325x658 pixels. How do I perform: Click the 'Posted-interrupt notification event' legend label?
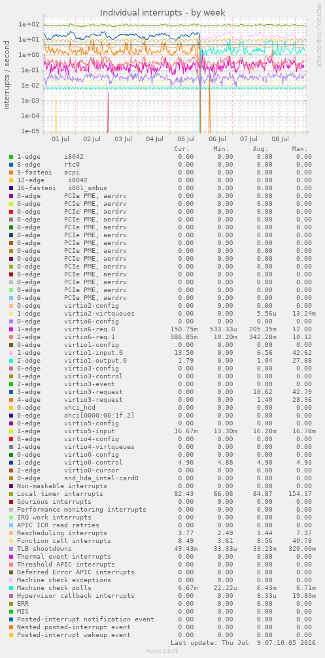86,619
